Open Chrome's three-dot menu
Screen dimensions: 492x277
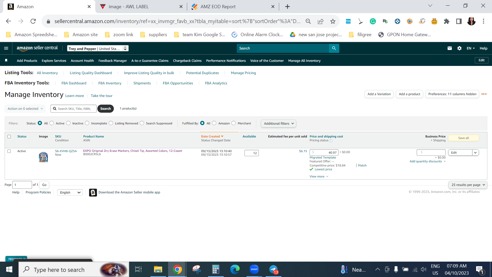(x=484, y=21)
